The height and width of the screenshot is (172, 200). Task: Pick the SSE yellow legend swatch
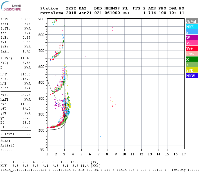(x=192, y=70)
